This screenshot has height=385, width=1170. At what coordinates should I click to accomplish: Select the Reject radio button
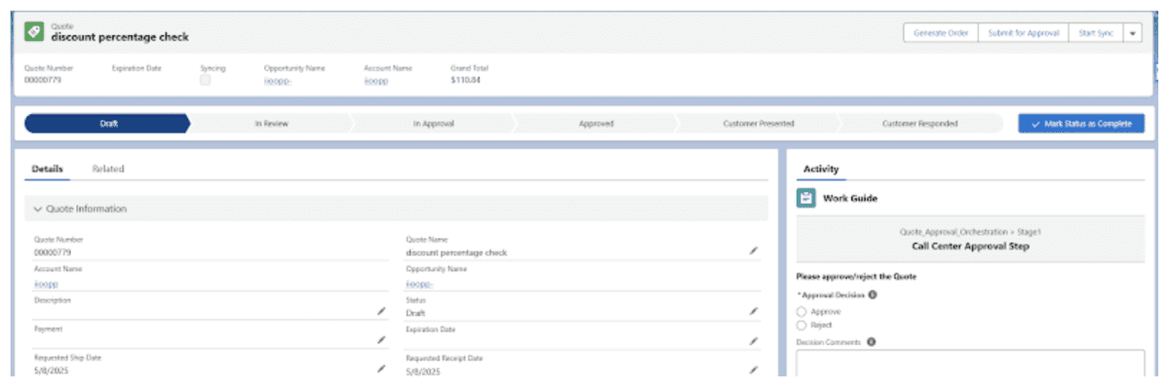click(x=801, y=325)
